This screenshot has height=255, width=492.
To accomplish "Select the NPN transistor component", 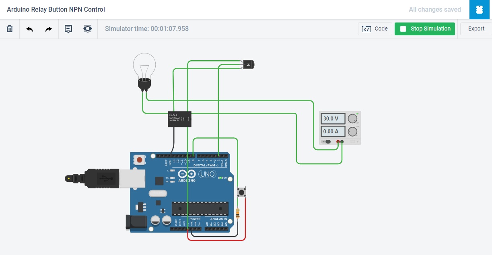I will [x=248, y=64].
